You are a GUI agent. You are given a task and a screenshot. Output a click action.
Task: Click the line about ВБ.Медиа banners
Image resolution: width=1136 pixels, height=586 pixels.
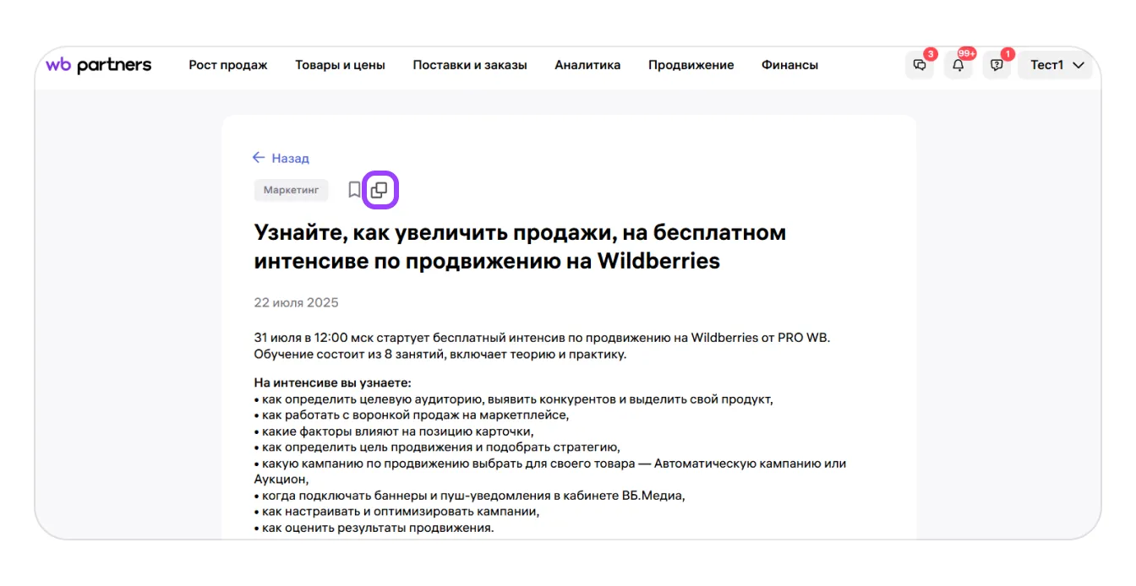469,496
